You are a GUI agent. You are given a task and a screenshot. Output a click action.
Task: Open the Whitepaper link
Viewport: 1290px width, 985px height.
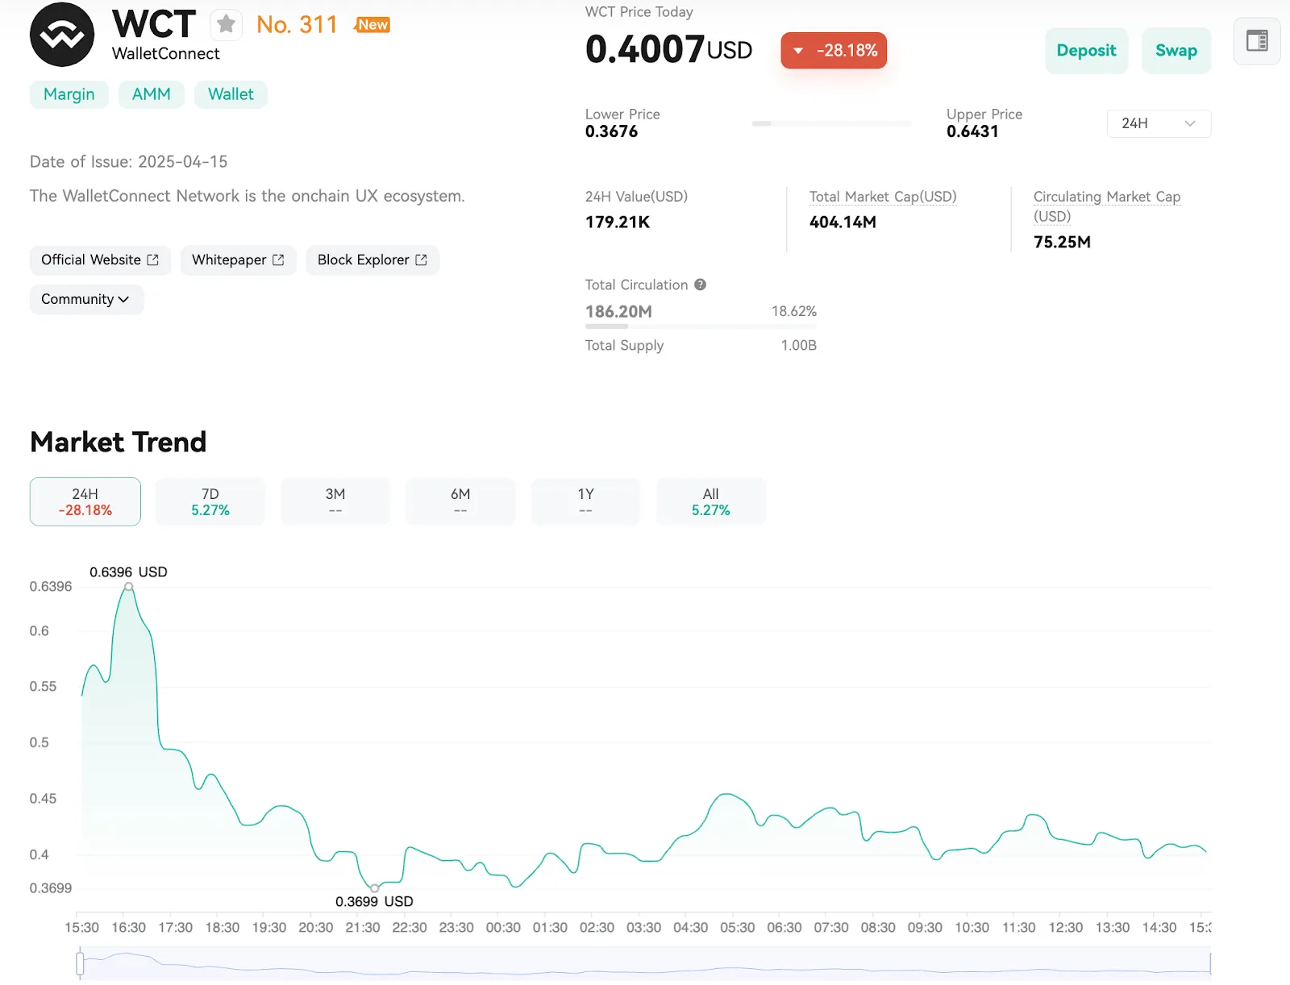coord(238,260)
